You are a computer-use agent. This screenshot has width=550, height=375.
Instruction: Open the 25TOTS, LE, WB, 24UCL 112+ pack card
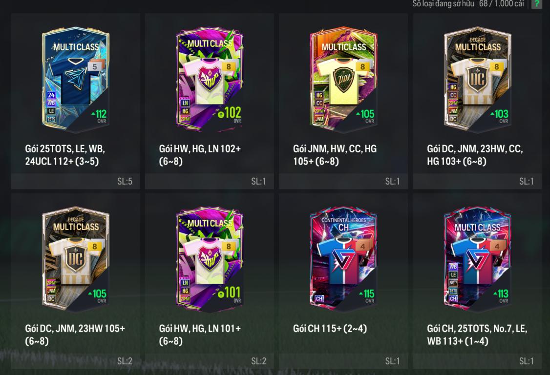pyautogui.click(x=75, y=80)
